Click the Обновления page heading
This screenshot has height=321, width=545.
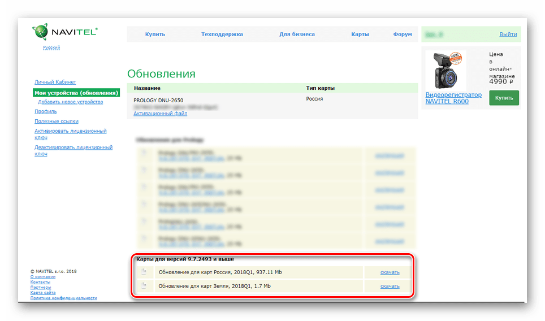(161, 73)
